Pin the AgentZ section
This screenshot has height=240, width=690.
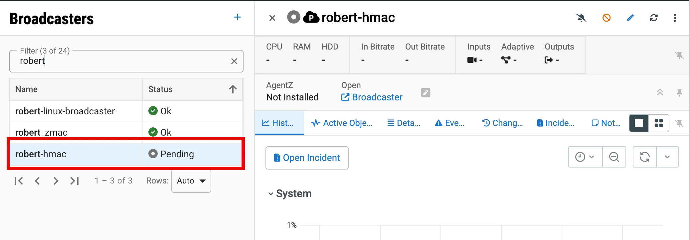[x=679, y=93]
